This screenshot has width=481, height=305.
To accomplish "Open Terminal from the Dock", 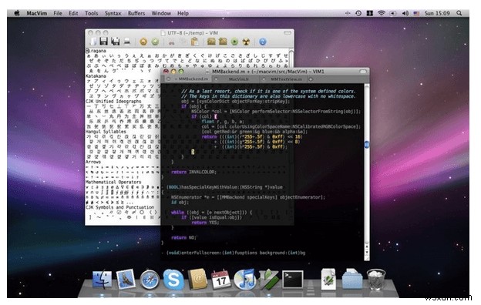I will click(293, 280).
